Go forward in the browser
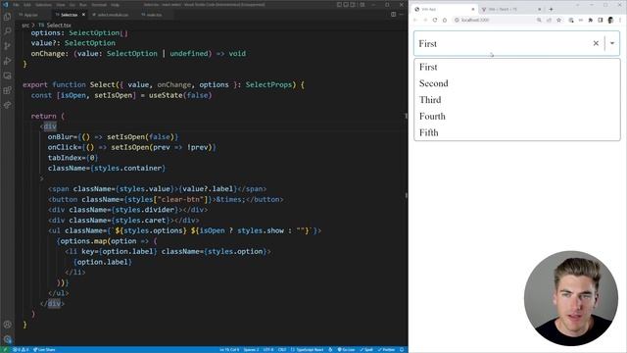627x353 pixels. tap(425, 20)
